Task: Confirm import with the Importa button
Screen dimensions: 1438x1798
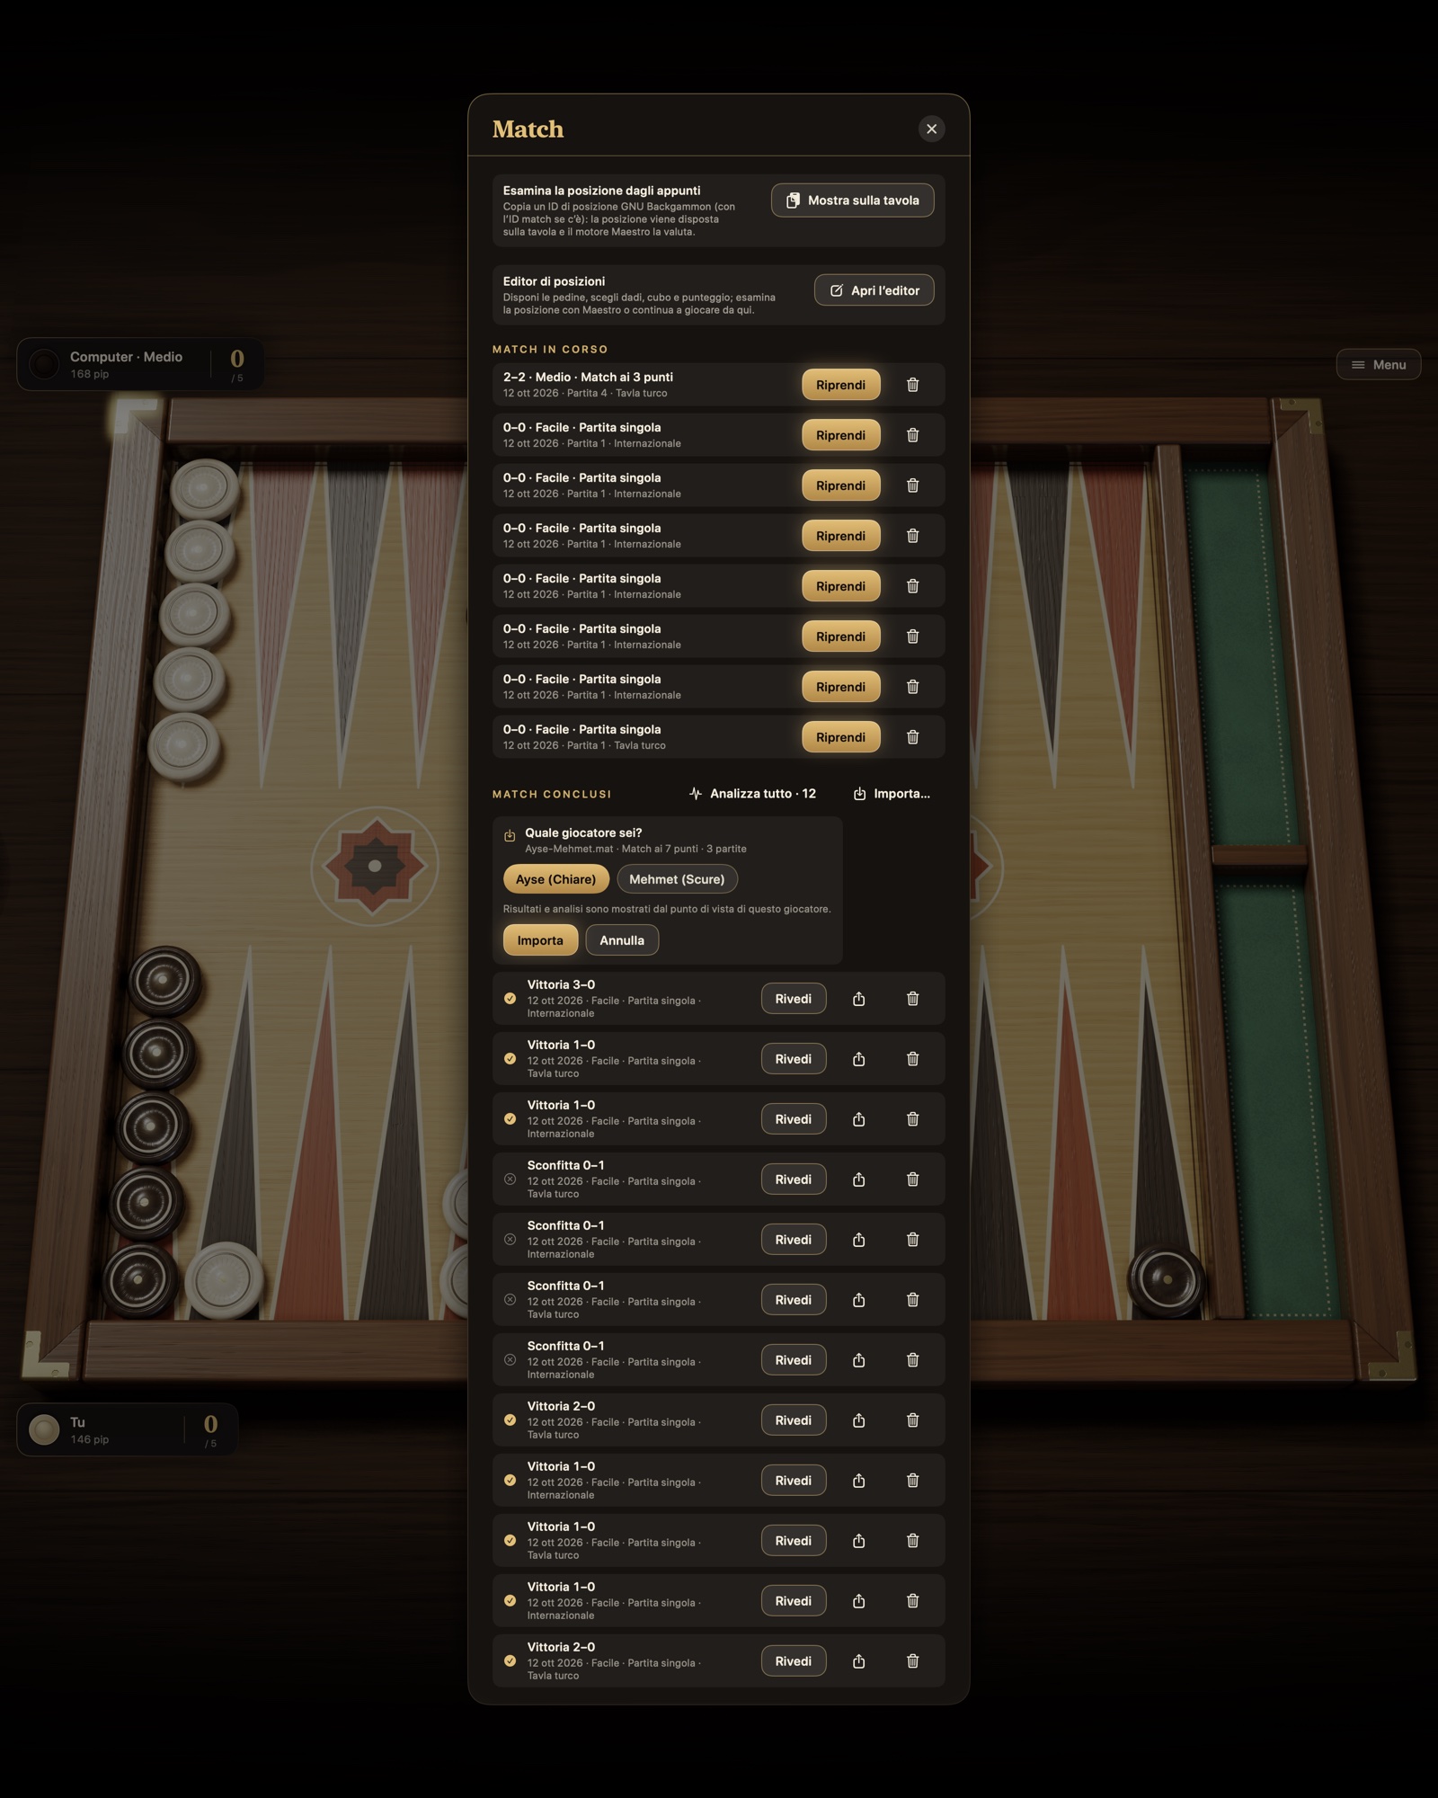Action: [x=540, y=940]
